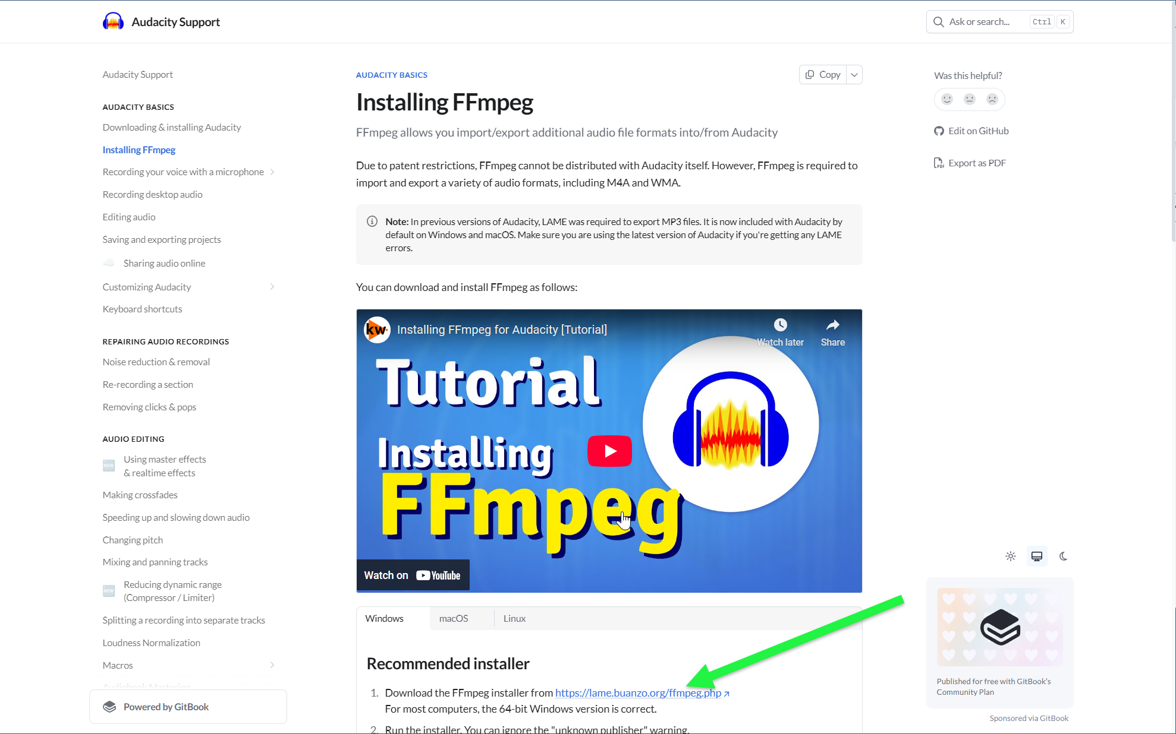Select the Linux tab
The image size is (1176, 734).
pyautogui.click(x=515, y=619)
